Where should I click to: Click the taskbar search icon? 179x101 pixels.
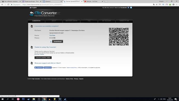(8, 99)
